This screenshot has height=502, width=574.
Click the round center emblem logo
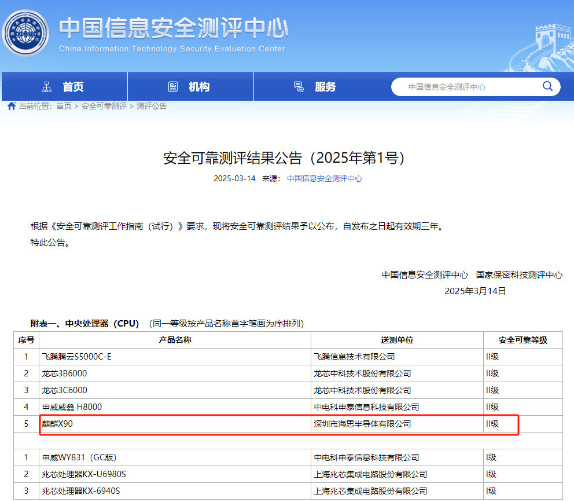pyautogui.click(x=25, y=32)
